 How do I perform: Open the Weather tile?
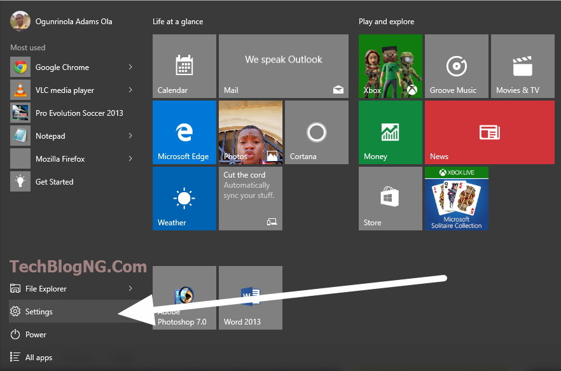184,199
